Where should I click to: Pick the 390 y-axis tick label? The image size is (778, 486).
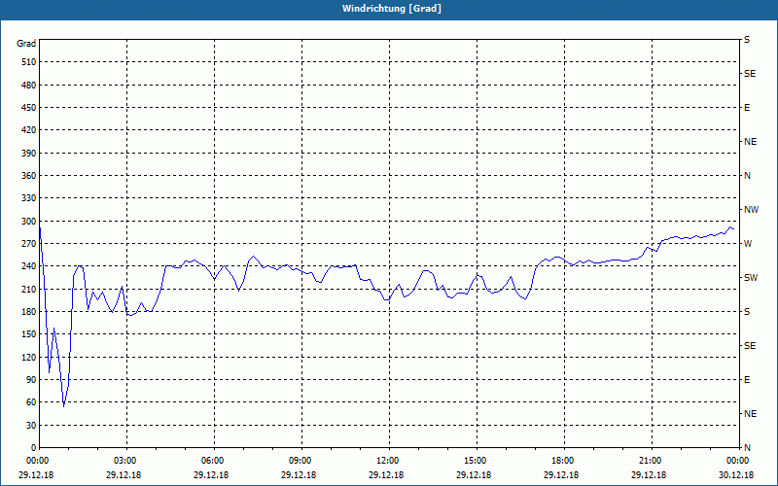[x=28, y=154]
